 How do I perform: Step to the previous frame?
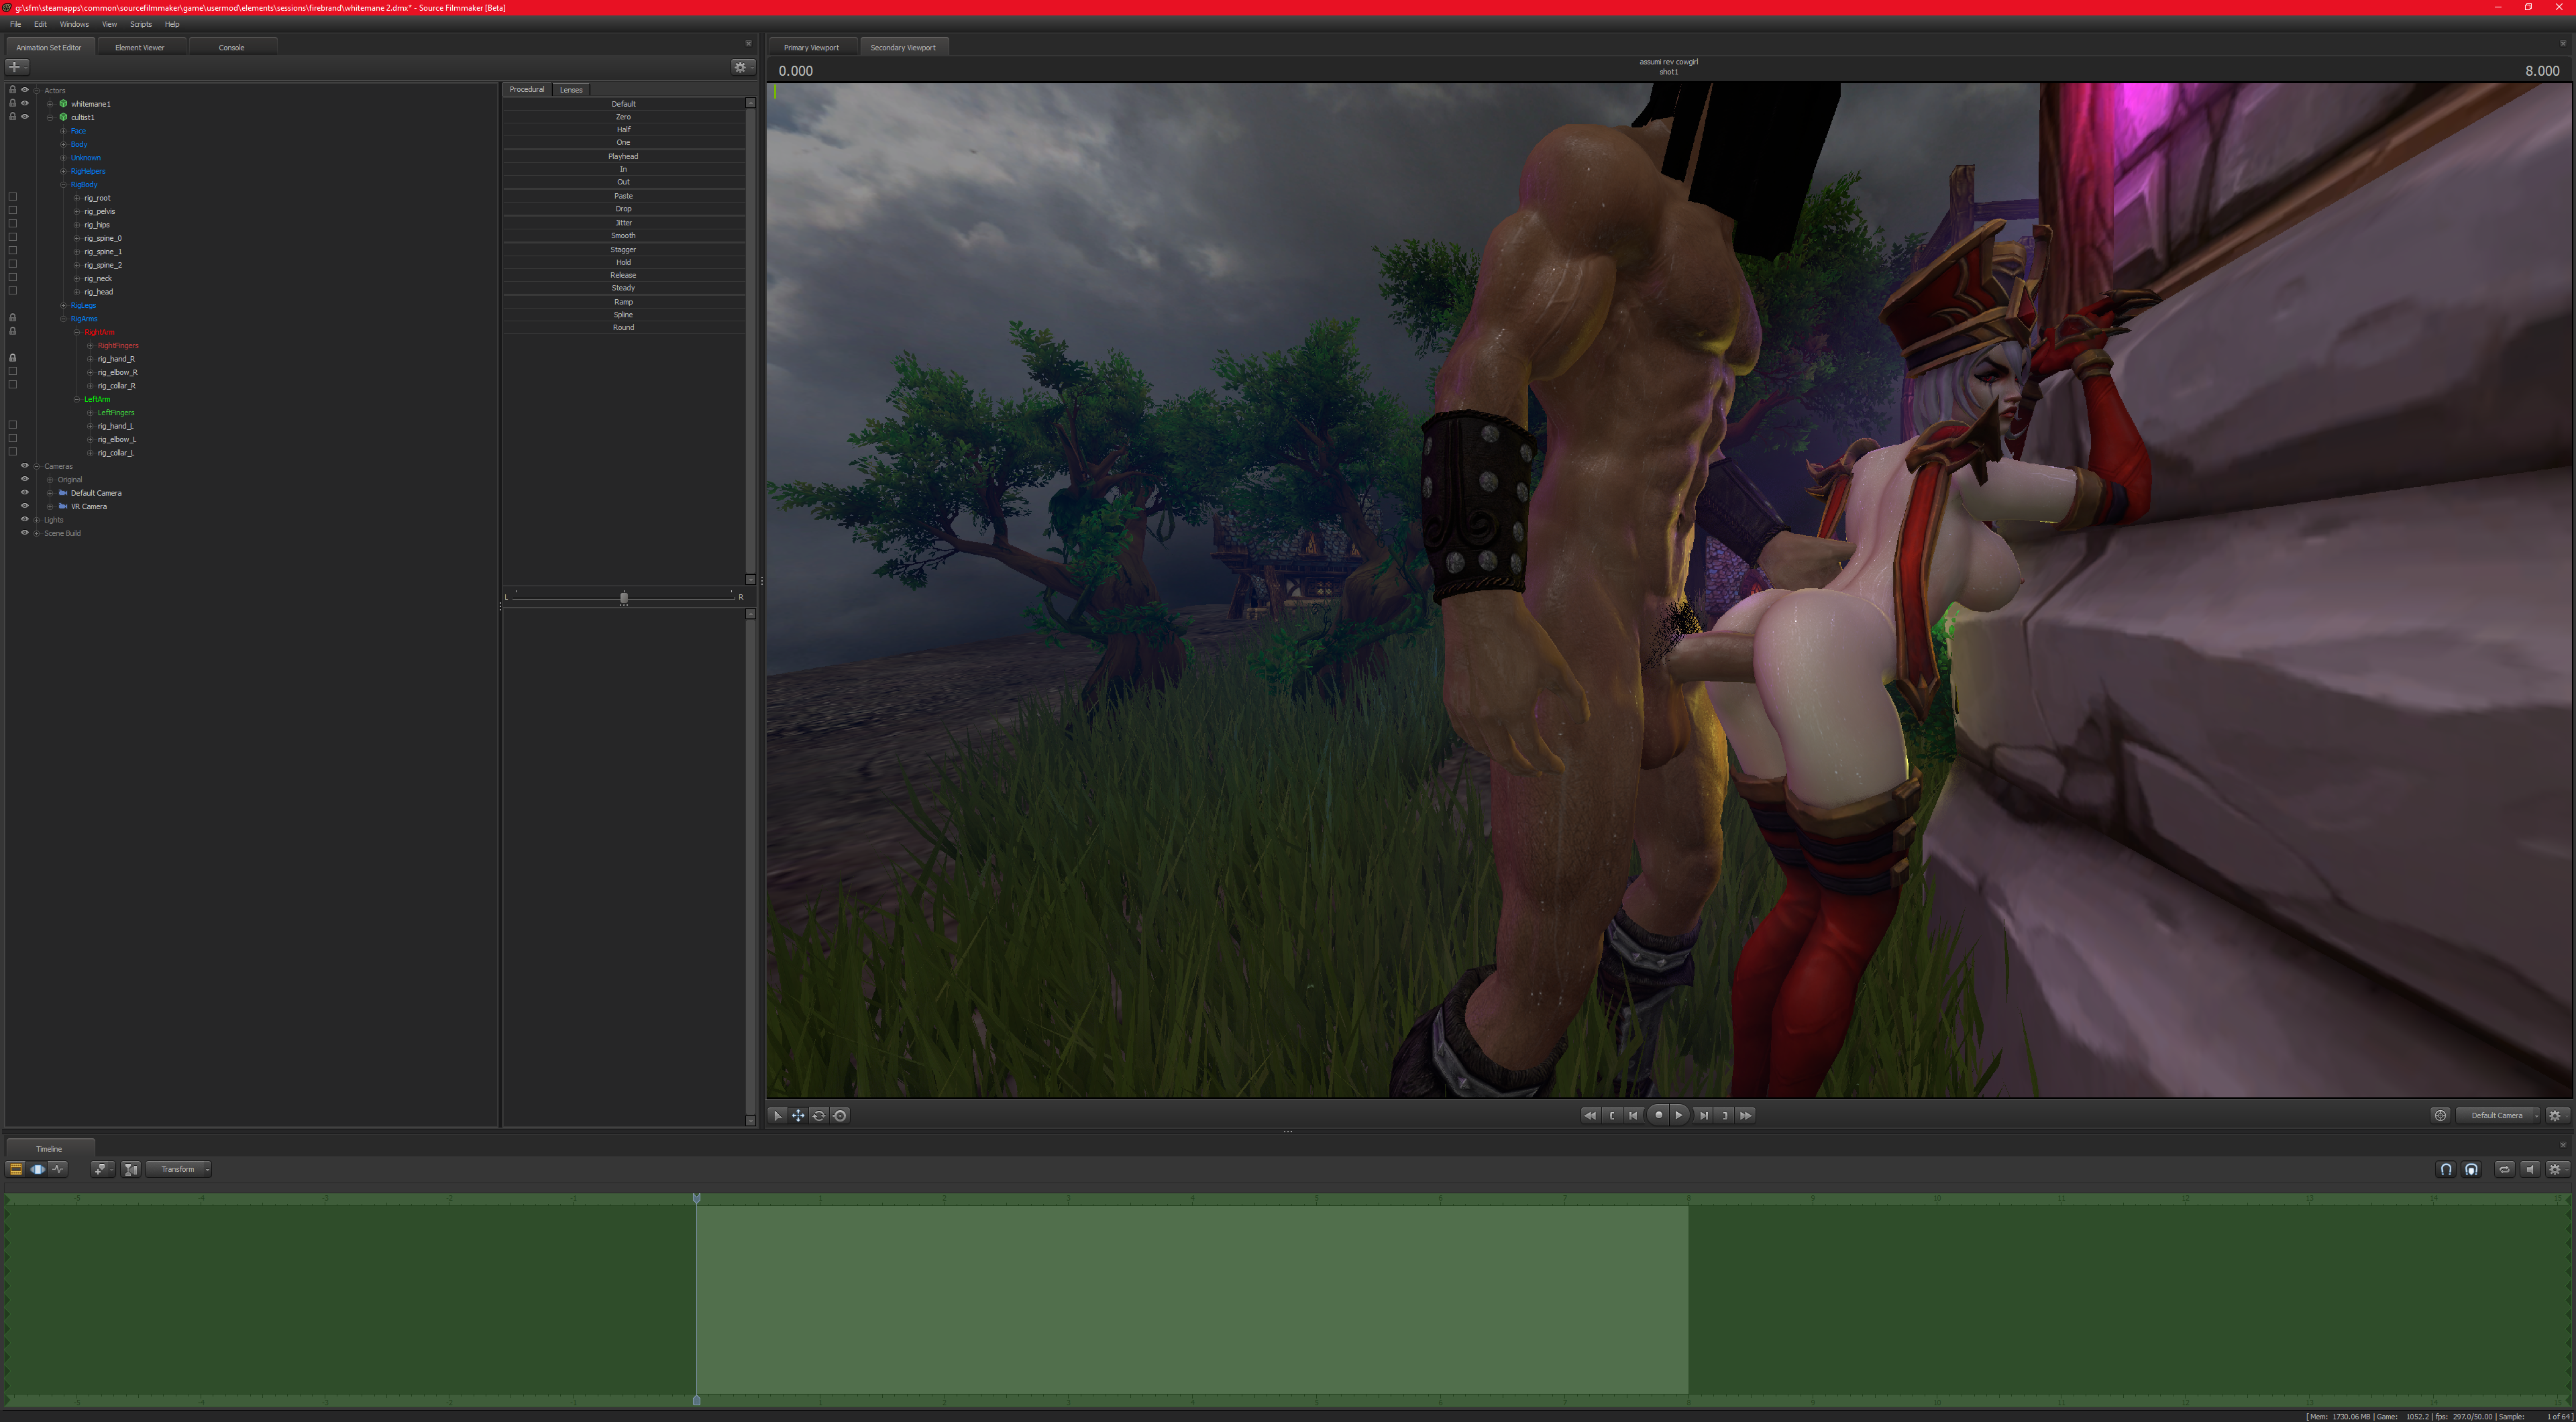1633,1115
